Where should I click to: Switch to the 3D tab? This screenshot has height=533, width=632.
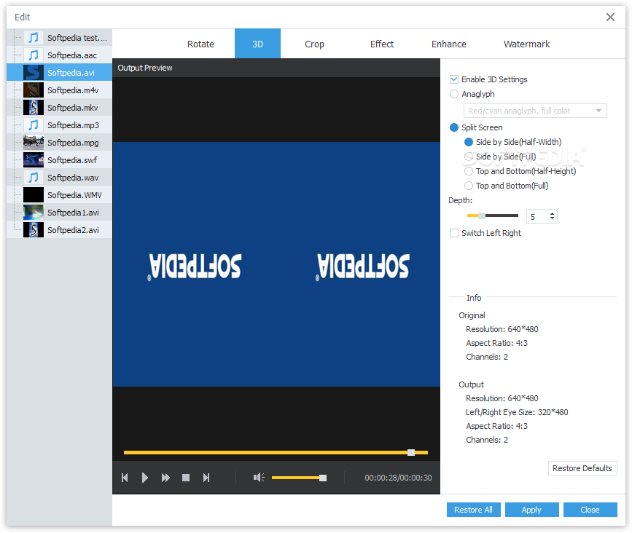[x=257, y=44]
